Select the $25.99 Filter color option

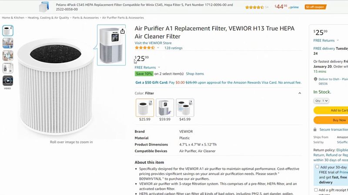pos(145,107)
